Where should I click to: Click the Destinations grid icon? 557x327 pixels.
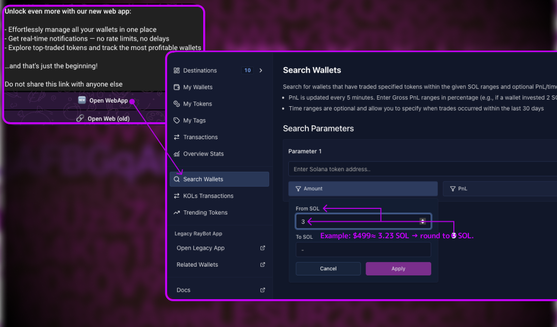coord(176,70)
